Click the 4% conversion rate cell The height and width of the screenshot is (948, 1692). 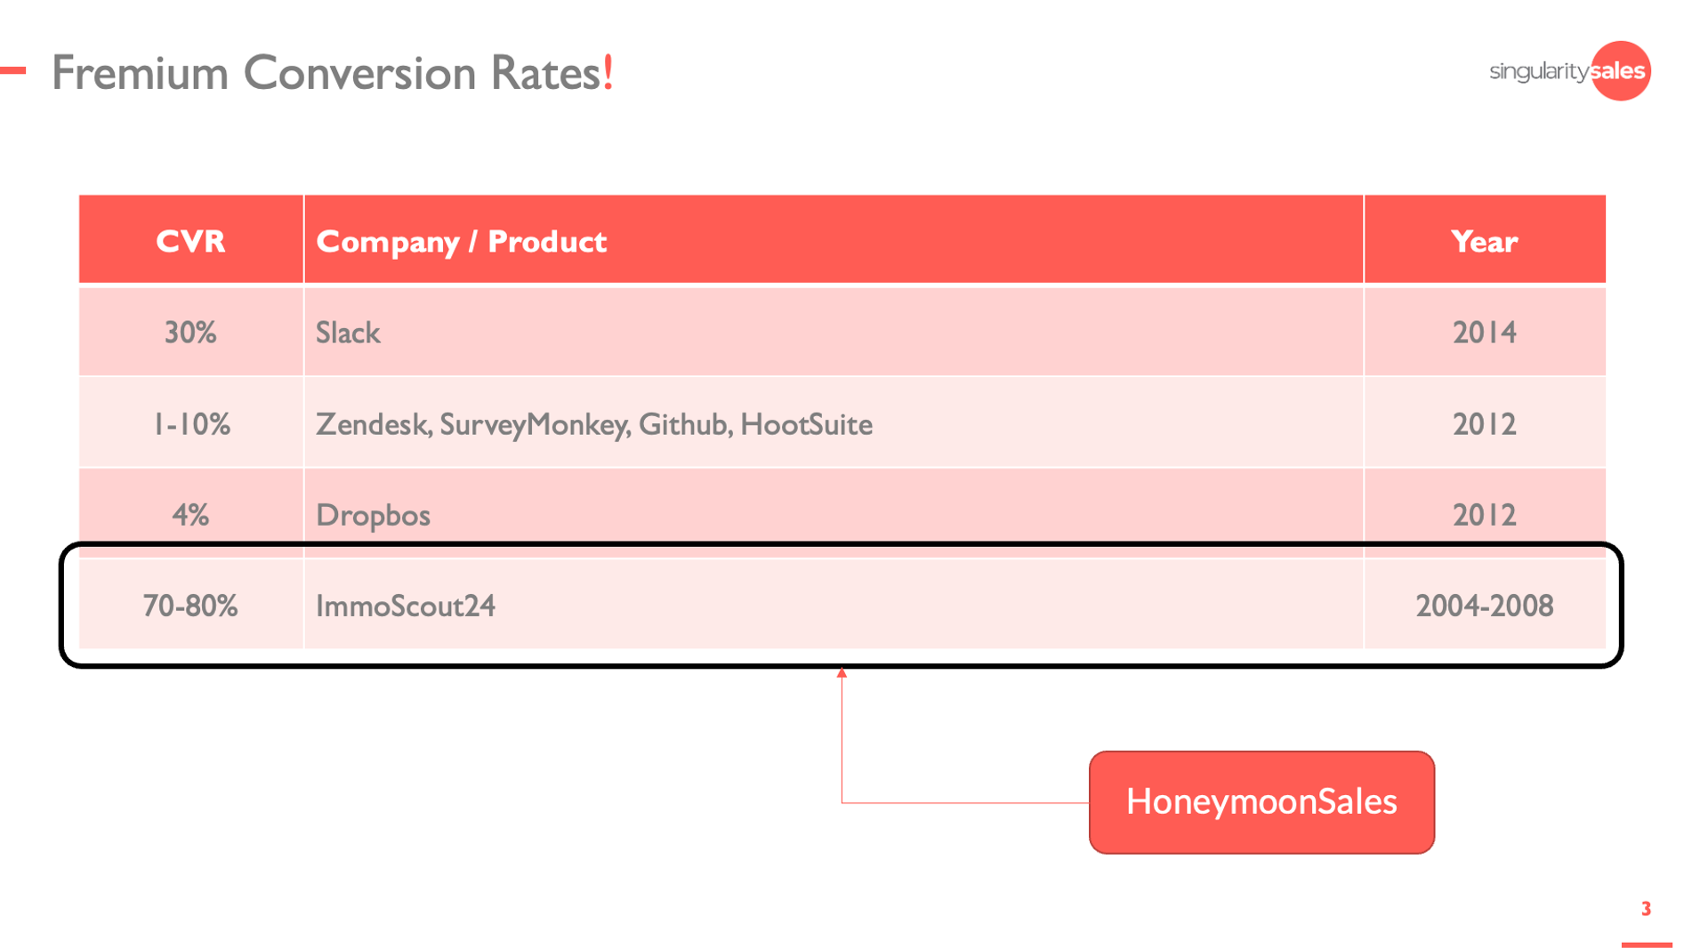pos(190,515)
